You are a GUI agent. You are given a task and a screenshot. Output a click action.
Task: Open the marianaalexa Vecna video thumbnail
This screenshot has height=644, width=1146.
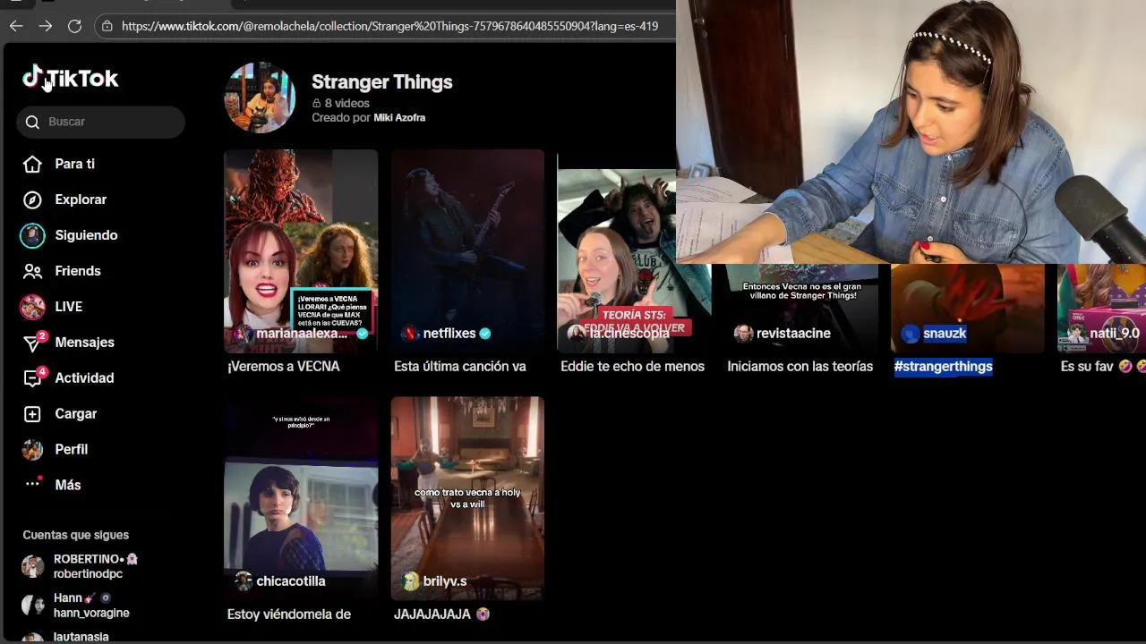[x=301, y=251]
